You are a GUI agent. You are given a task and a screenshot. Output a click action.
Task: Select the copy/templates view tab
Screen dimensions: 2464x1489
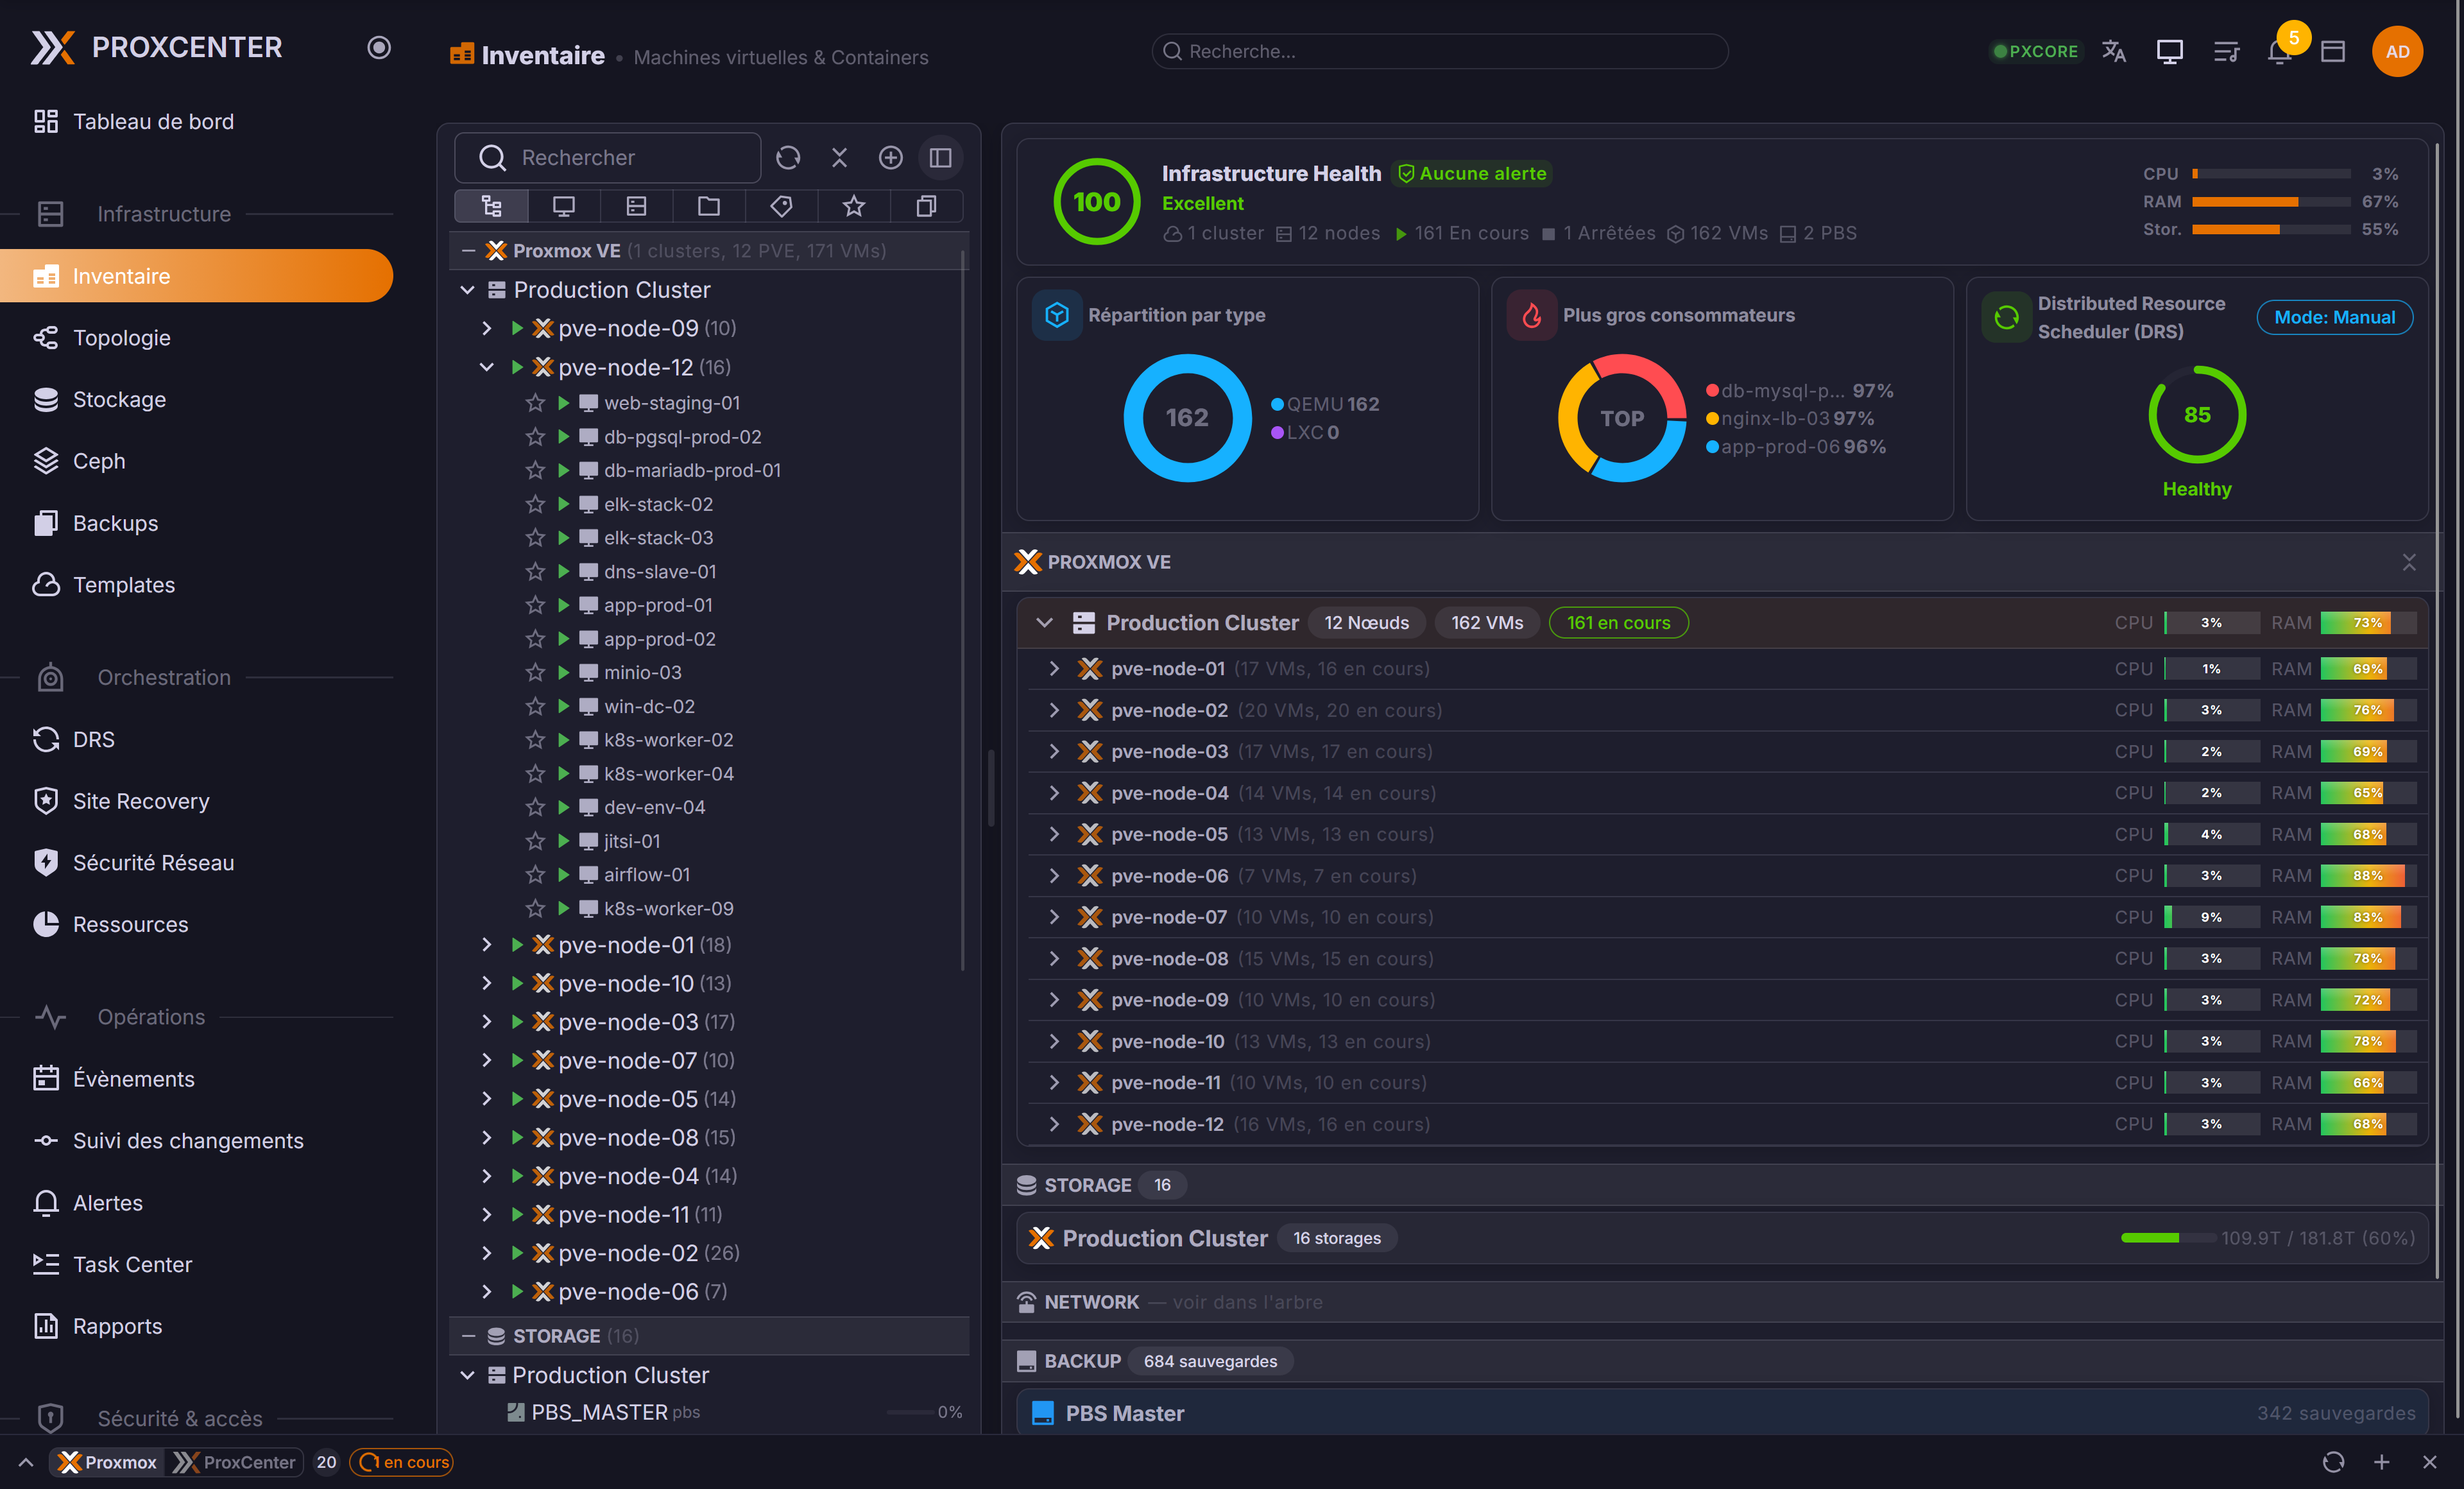[926, 206]
